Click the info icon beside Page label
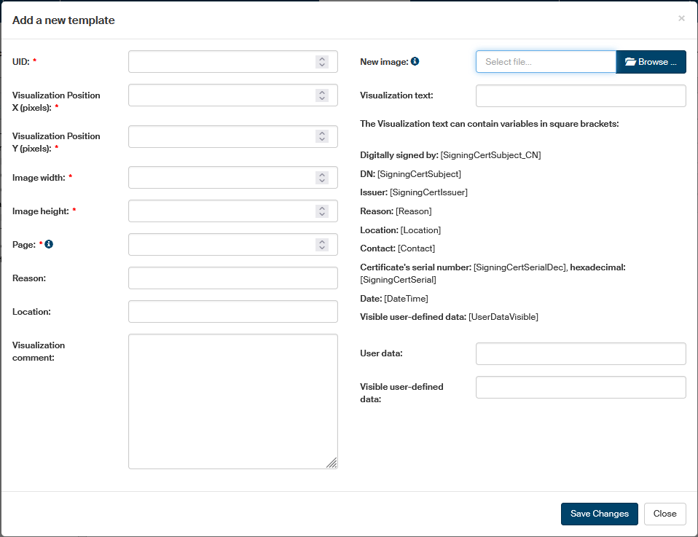 tap(49, 244)
